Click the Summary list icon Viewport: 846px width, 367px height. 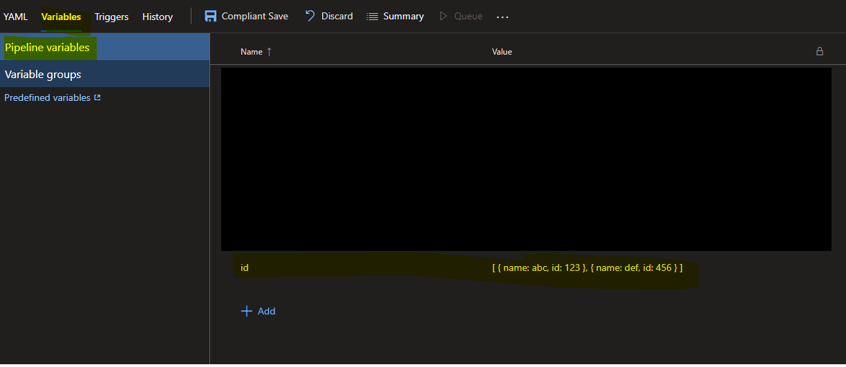372,16
